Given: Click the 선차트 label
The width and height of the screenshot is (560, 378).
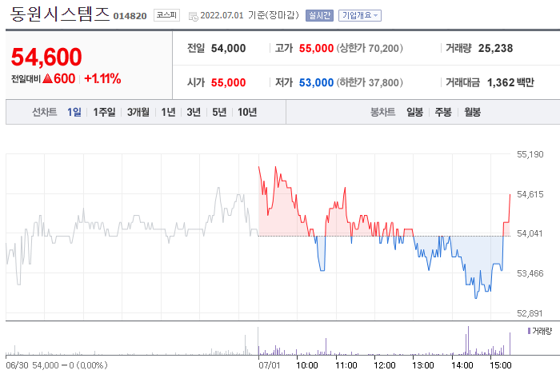Looking at the screenshot, I should tap(45, 112).
